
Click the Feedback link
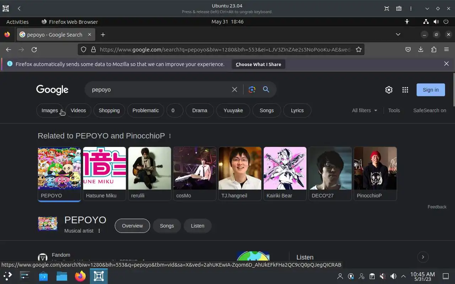[x=437, y=207]
